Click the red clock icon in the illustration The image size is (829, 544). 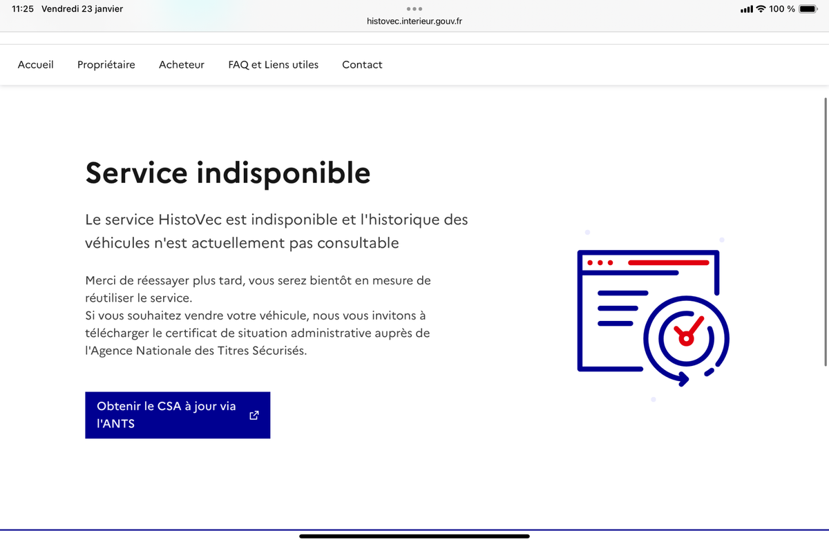point(686,336)
